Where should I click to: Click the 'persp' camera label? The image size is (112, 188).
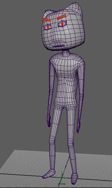(x=62, y=184)
